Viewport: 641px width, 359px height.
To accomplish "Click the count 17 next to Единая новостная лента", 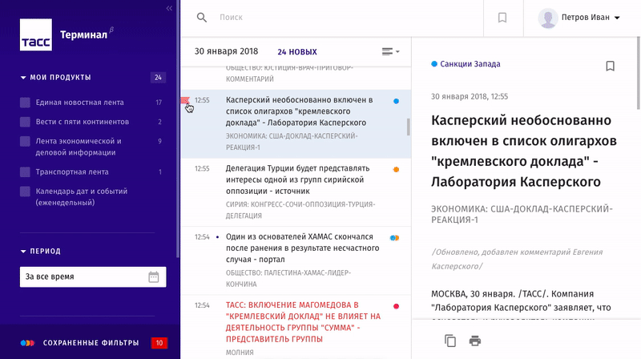I will [159, 103].
